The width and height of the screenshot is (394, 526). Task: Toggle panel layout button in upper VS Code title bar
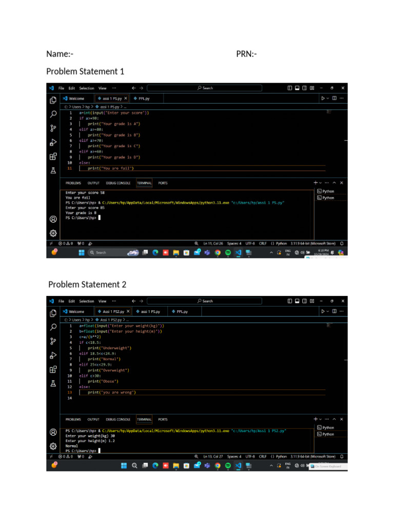297,88
